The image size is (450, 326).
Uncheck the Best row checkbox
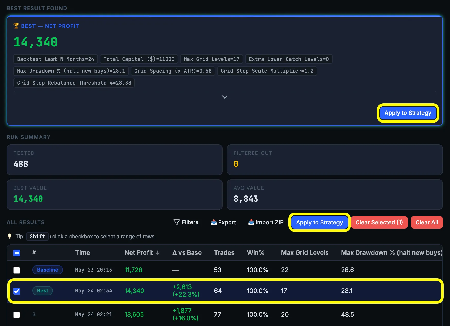pyautogui.click(x=17, y=291)
